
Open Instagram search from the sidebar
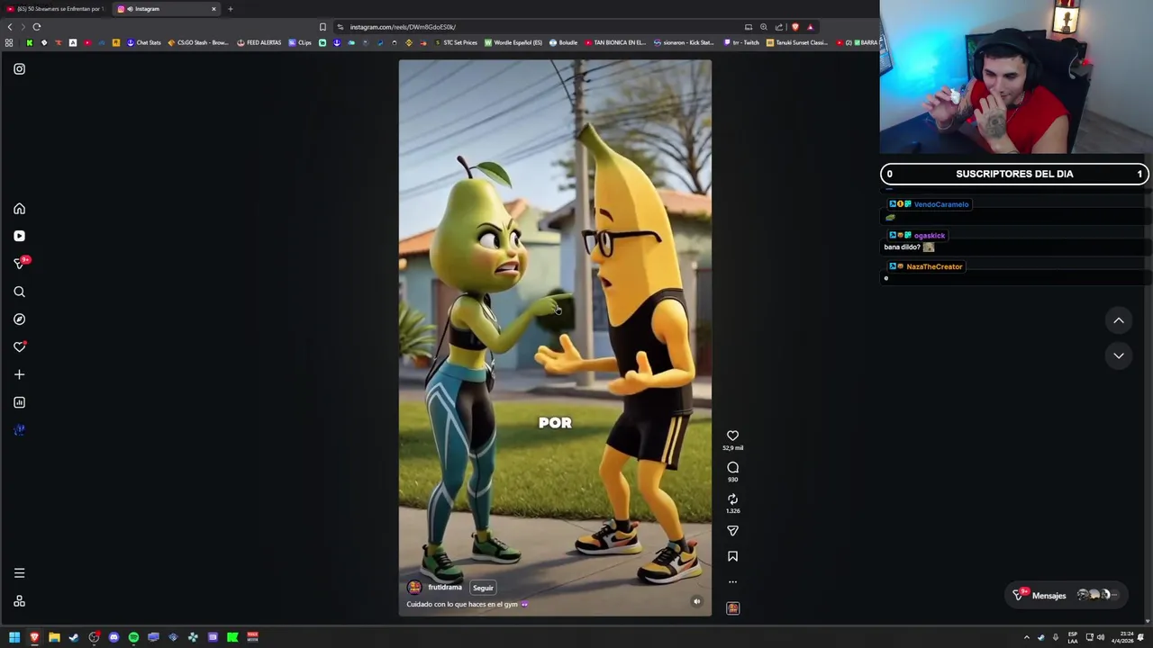tap(19, 292)
